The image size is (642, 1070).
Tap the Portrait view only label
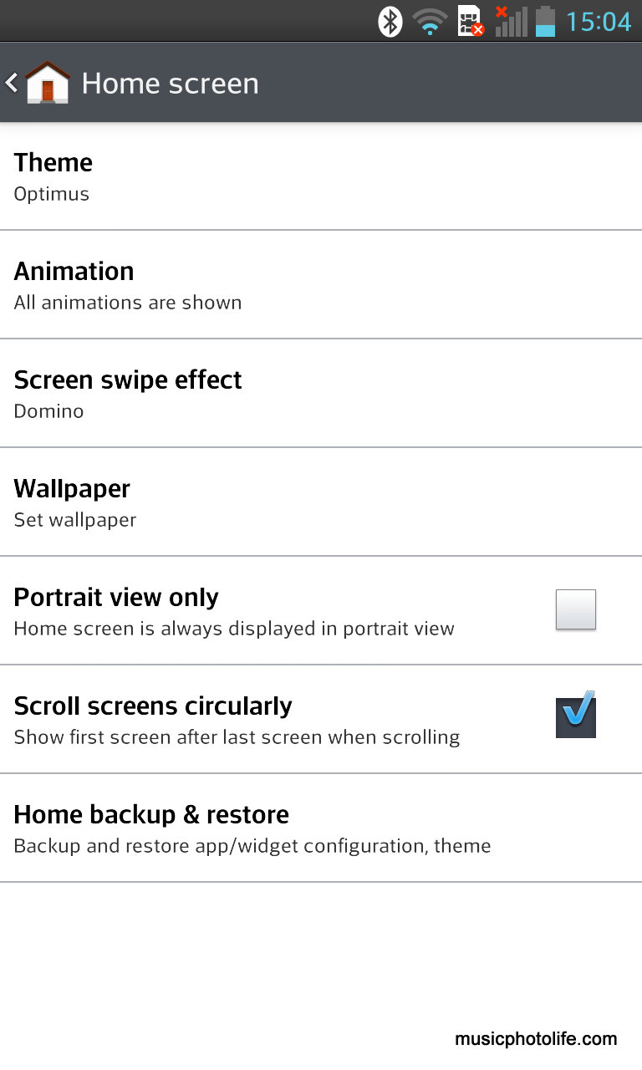click(x=116, y=598)
